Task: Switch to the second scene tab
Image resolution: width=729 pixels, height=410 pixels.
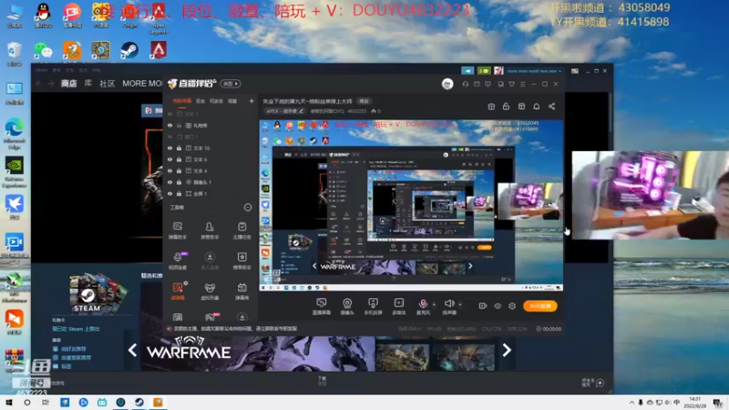Action: click(200, 101)
